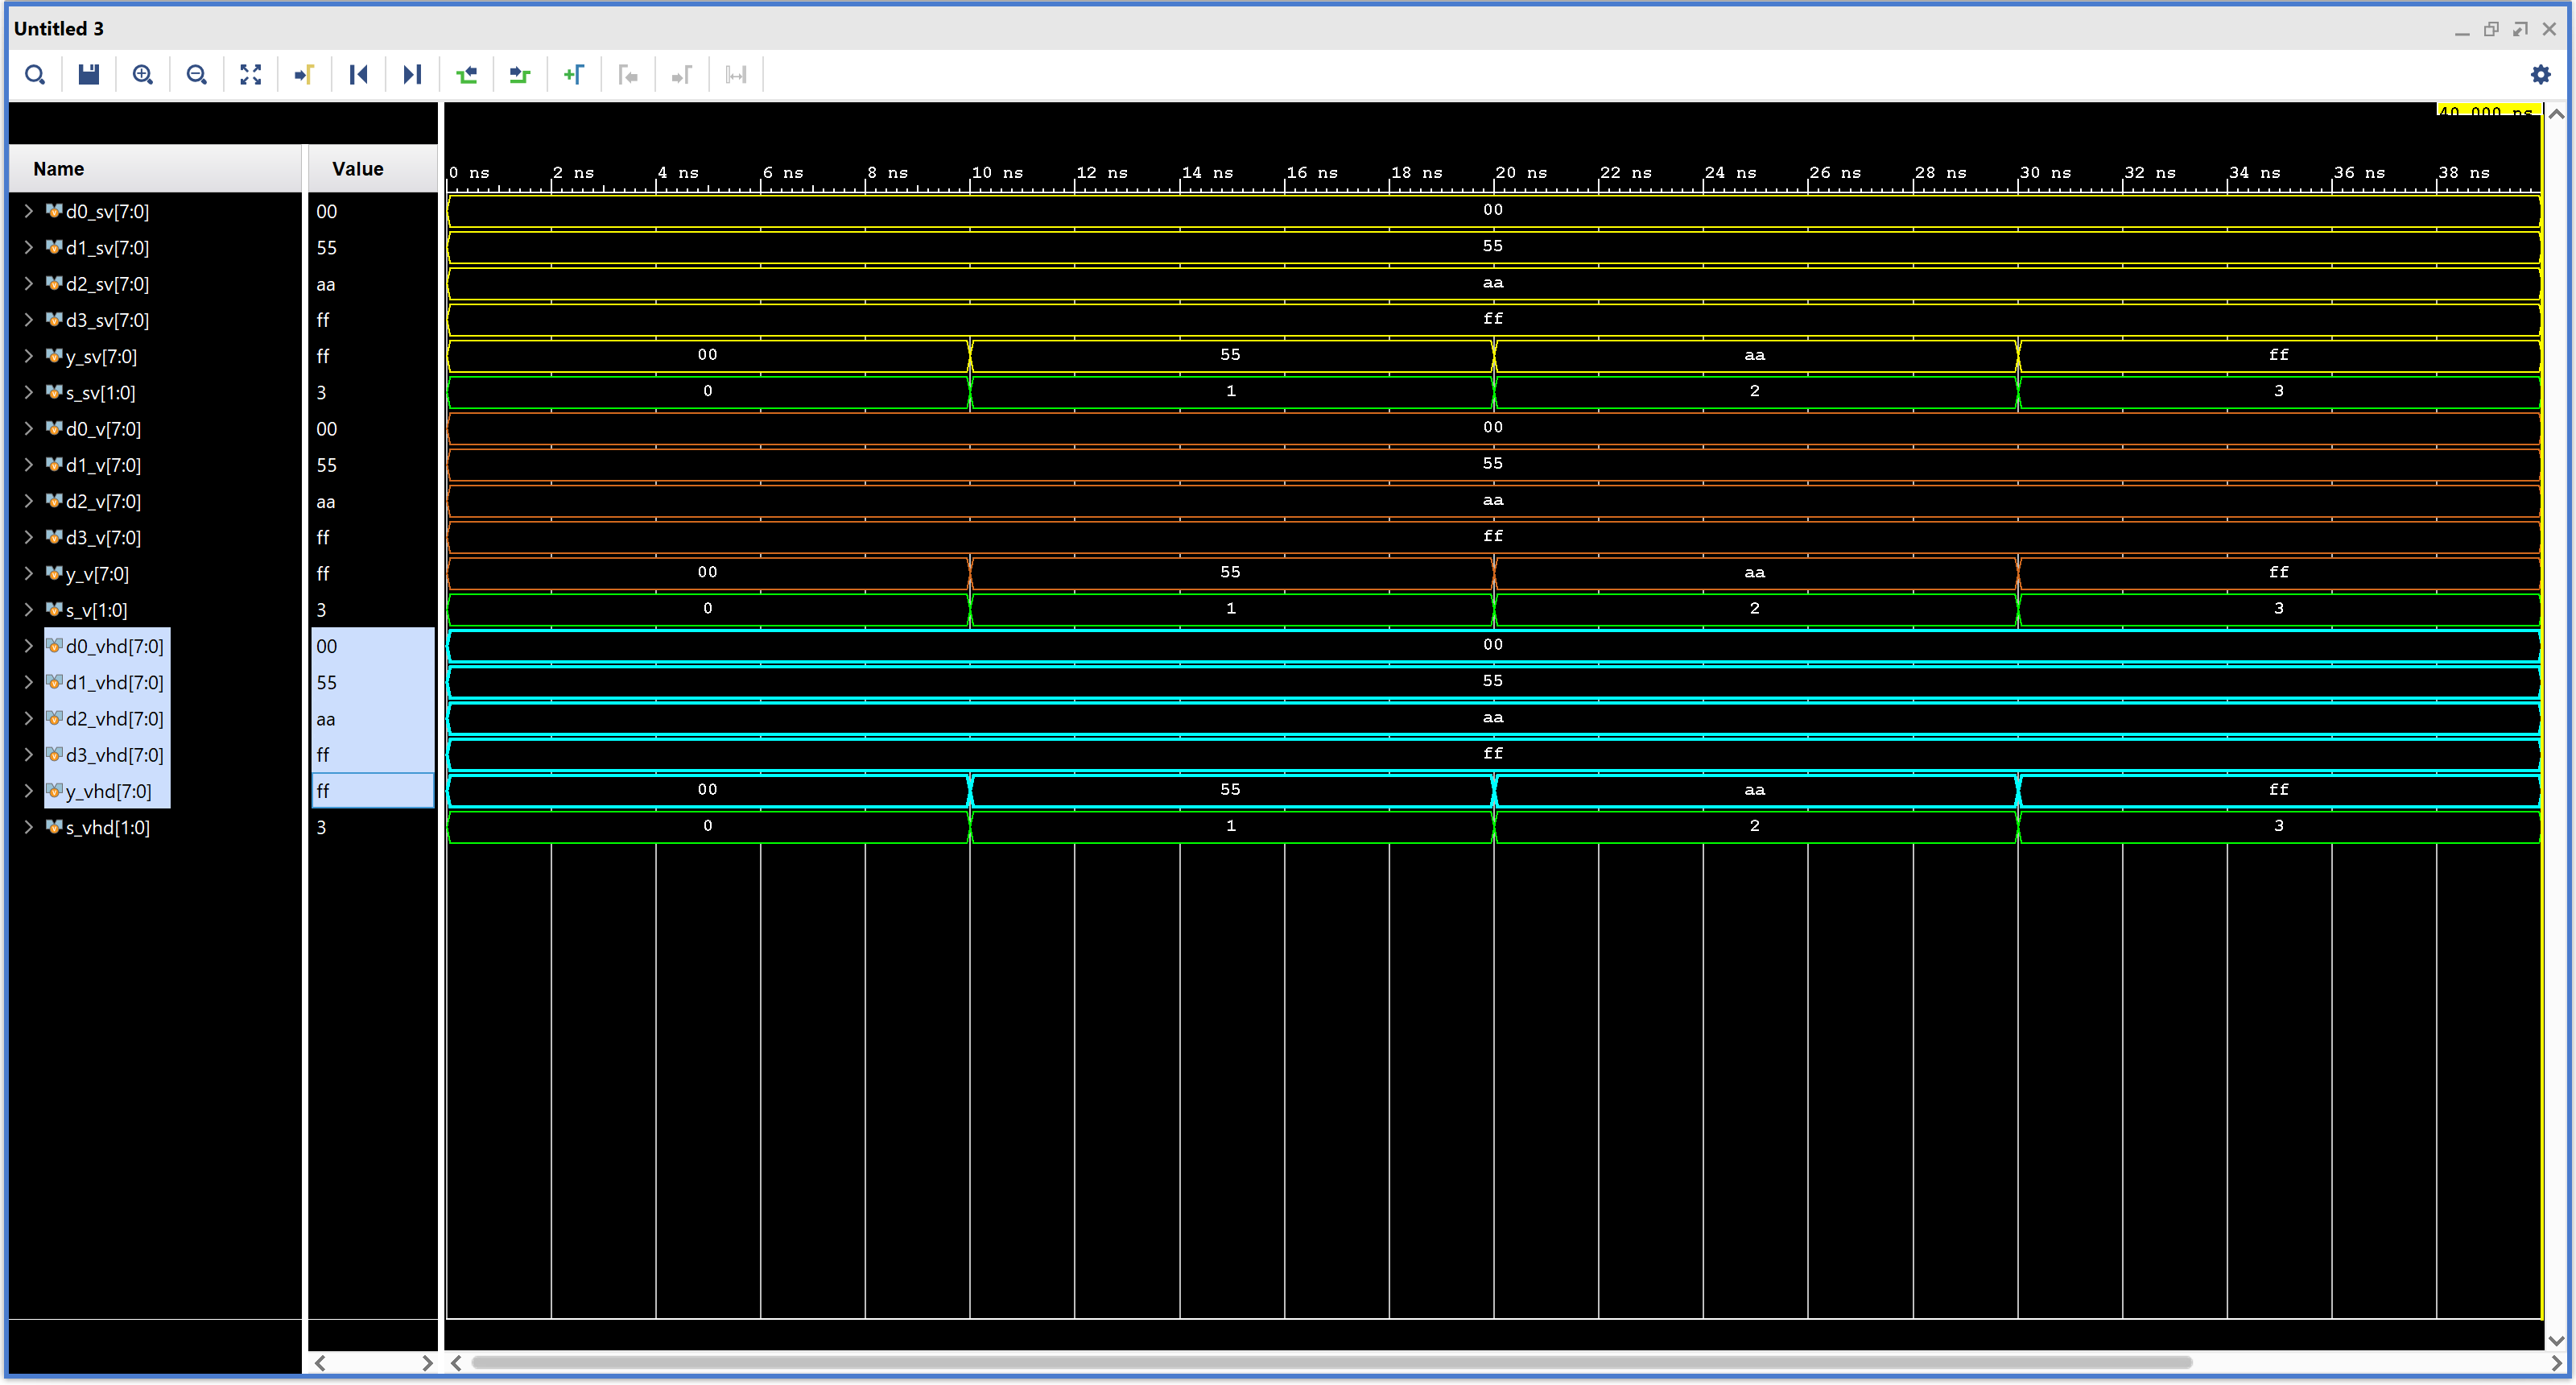Click the horizontal waveform scrollbar
The height and width of the screenshot is (1385, 2576).
click(x=1330, y=1362)
